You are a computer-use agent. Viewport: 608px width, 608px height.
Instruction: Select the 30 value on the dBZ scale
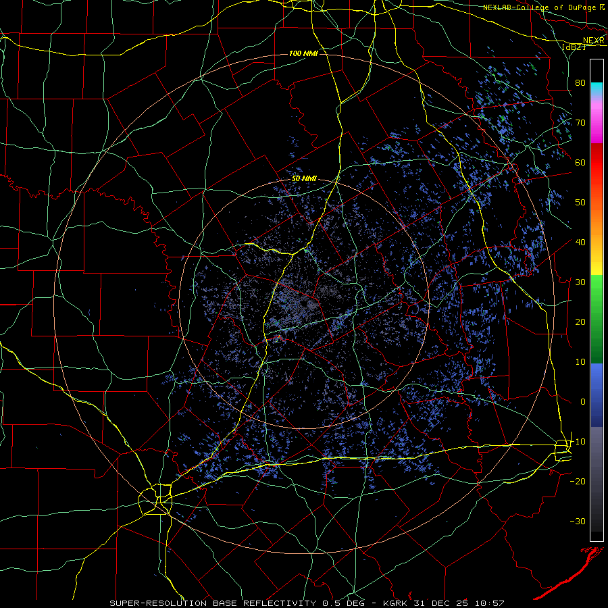580,282
